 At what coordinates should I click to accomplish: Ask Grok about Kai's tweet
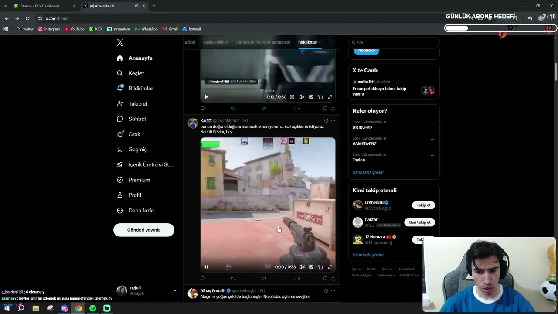[x=326, y=120]
